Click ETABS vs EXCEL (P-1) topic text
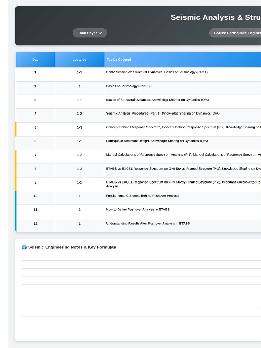Screen dimensions: 261x348 pos(183,169)
